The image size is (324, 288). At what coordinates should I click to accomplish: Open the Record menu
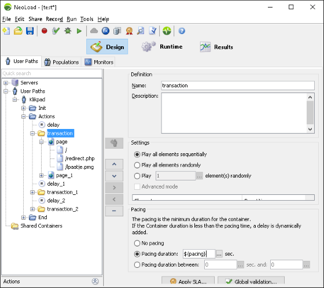tap(54, 19)
